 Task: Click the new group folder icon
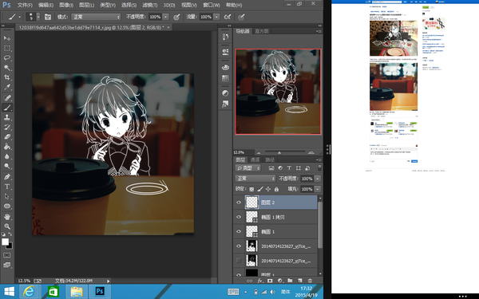click(290, 281)
